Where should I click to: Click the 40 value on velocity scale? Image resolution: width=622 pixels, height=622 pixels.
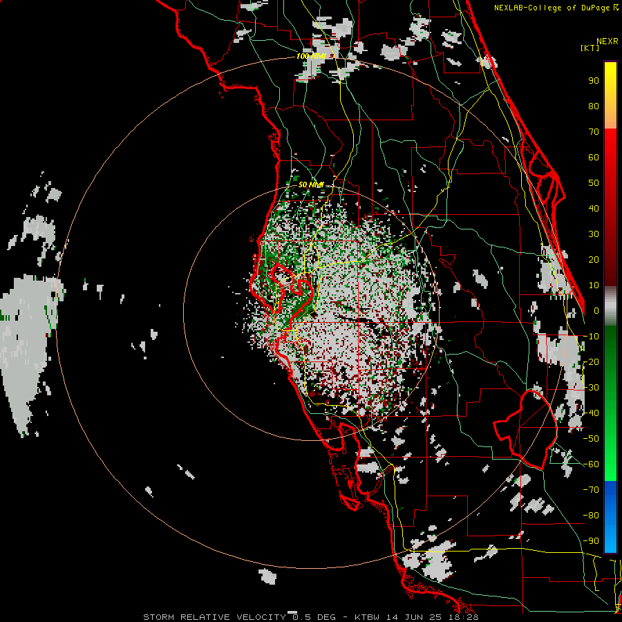click(594, 209)
